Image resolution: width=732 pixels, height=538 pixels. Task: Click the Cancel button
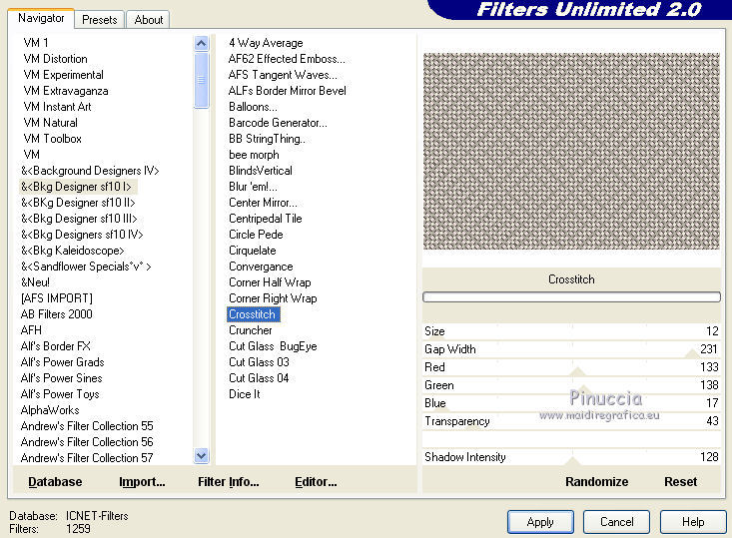pyautogui.click(x=617, y=522)
